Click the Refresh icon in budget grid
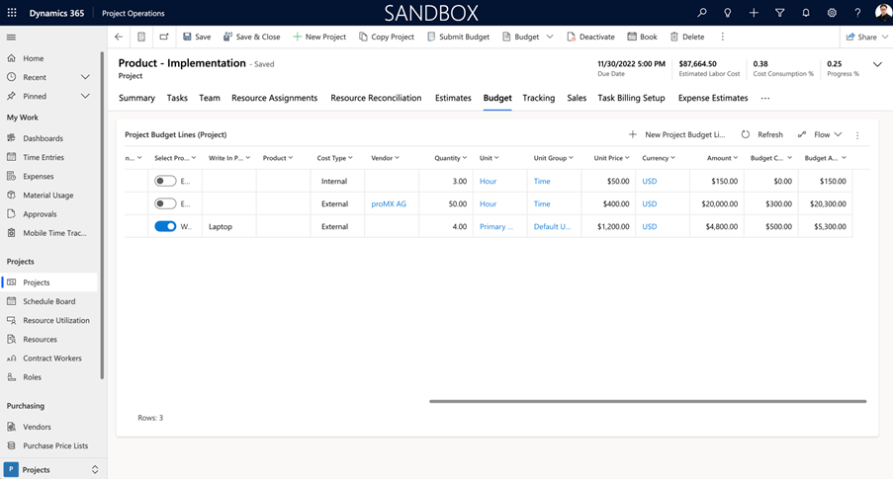The height and width of the screenshot is (479, 893). click(746, 134)
